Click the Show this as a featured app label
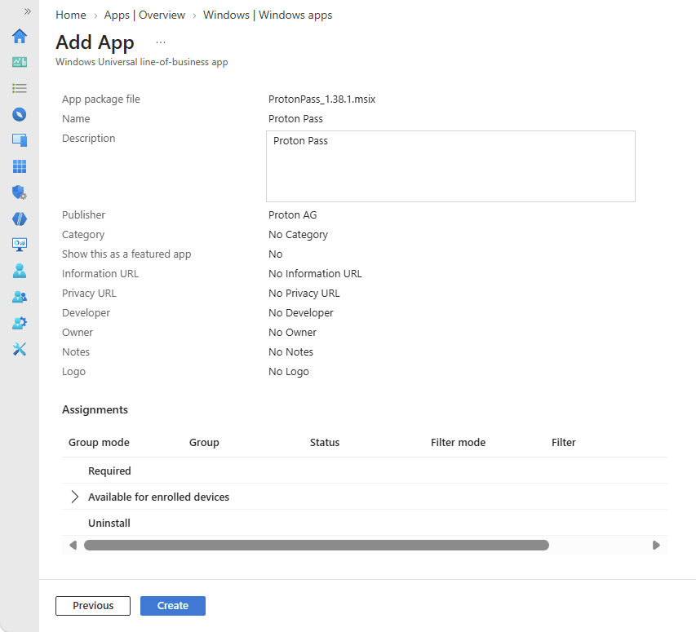This screenshot has height=632, width=696. click(126, 254)
